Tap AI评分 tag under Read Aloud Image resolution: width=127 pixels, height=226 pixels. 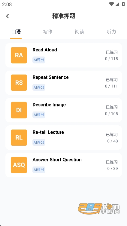tap(39, 60)
